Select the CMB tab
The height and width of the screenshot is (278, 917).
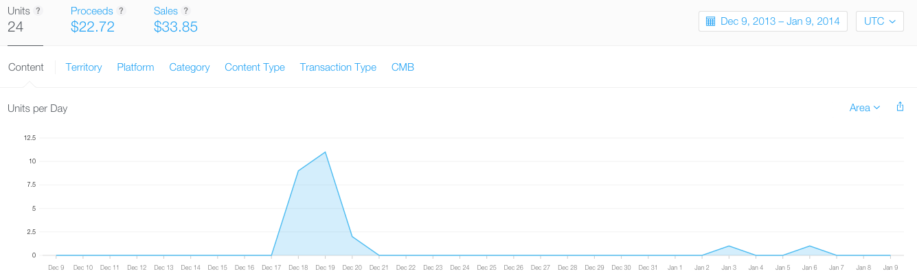pos(403,67)
